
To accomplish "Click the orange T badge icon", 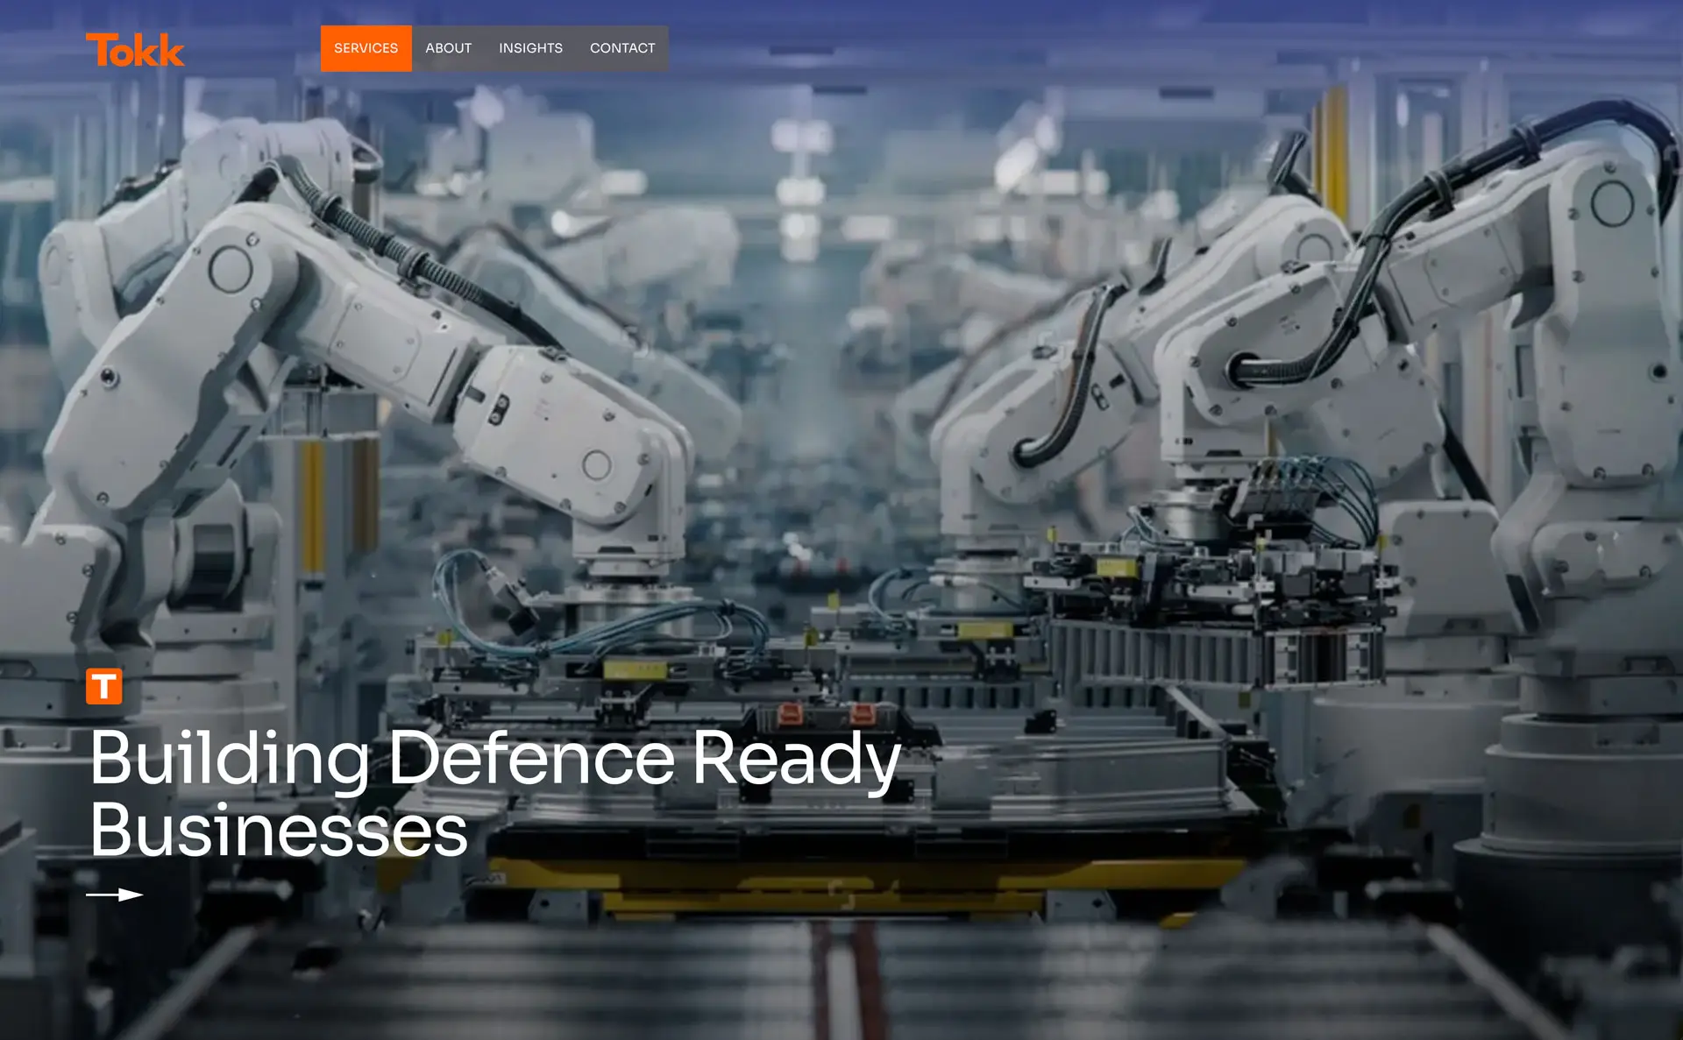I will coord(104,686).
